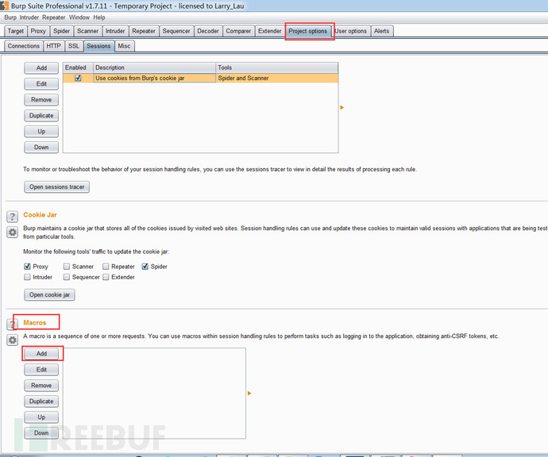
Task: Add a new macro
Action: point(41,354)
